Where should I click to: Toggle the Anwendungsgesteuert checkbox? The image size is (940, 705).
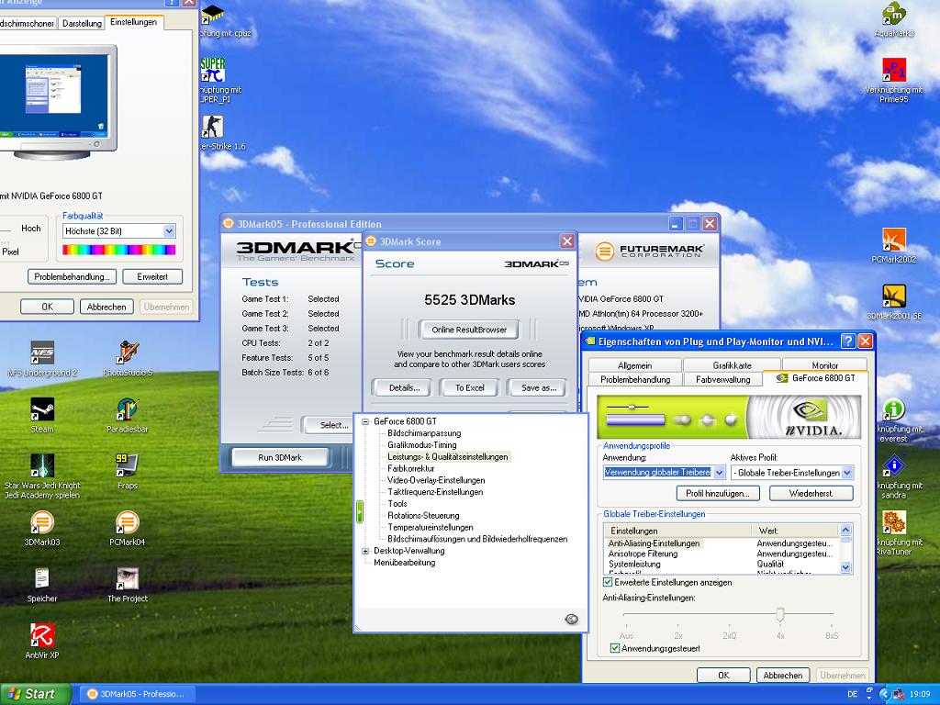coord(614,648)
